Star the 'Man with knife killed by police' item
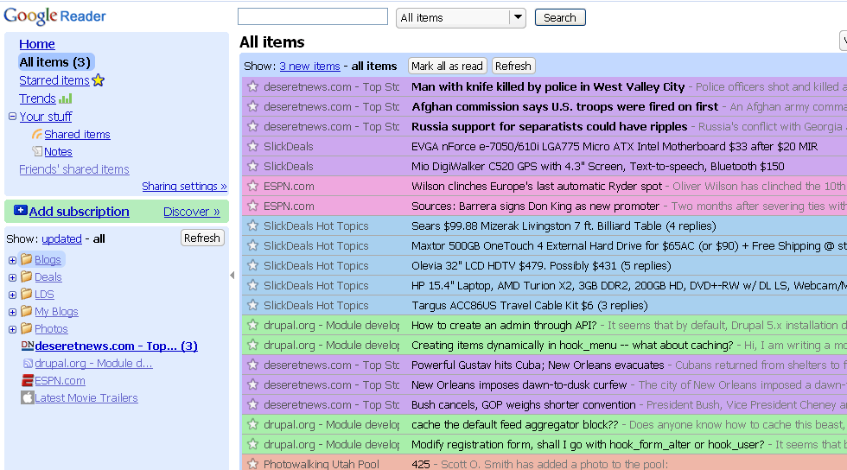This screenshot has height=470, width=847. (x=252, y=86)
